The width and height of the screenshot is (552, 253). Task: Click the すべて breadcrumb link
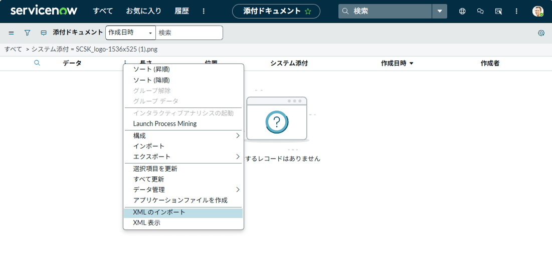coord(13,49)
